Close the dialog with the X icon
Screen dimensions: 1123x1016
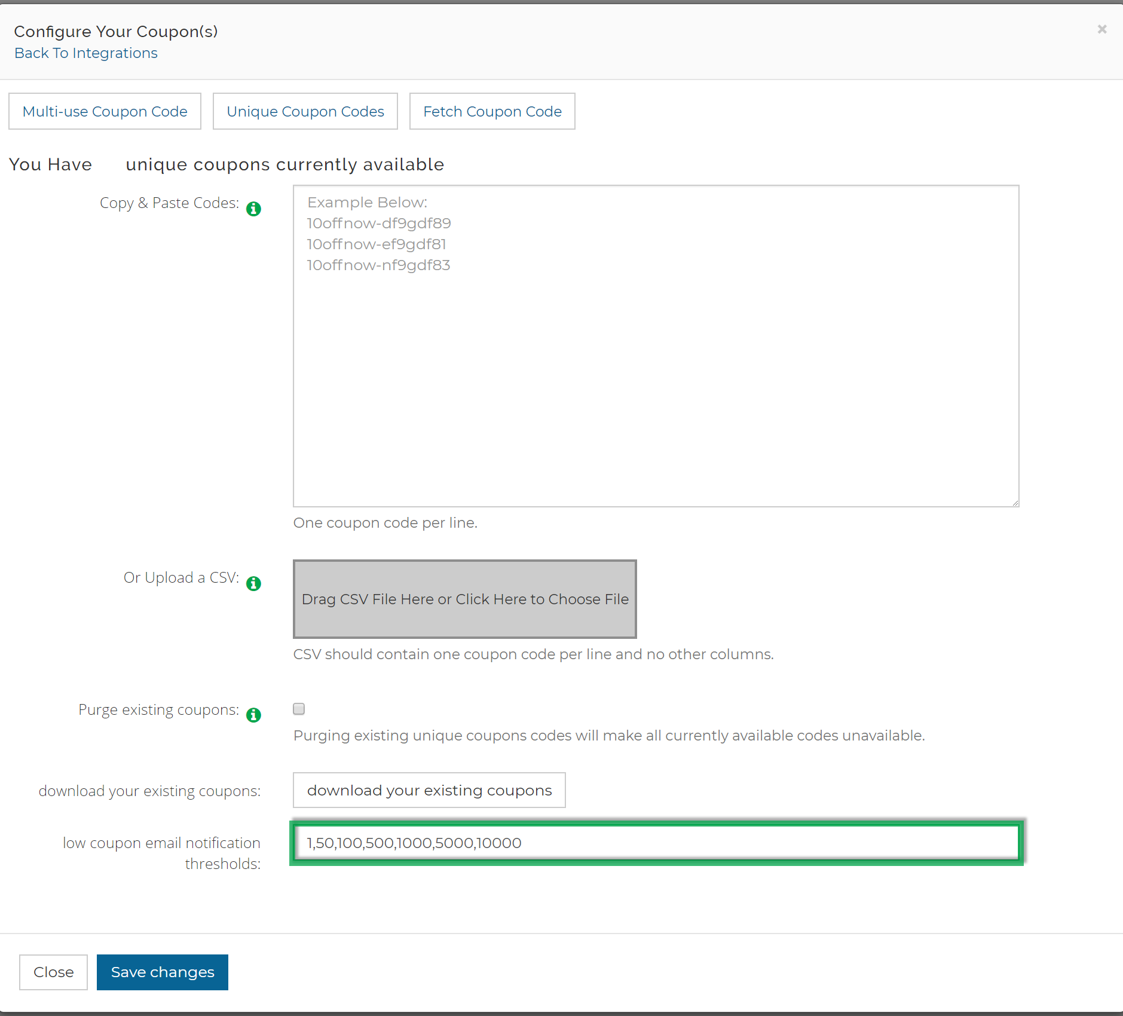[1102, 29]
